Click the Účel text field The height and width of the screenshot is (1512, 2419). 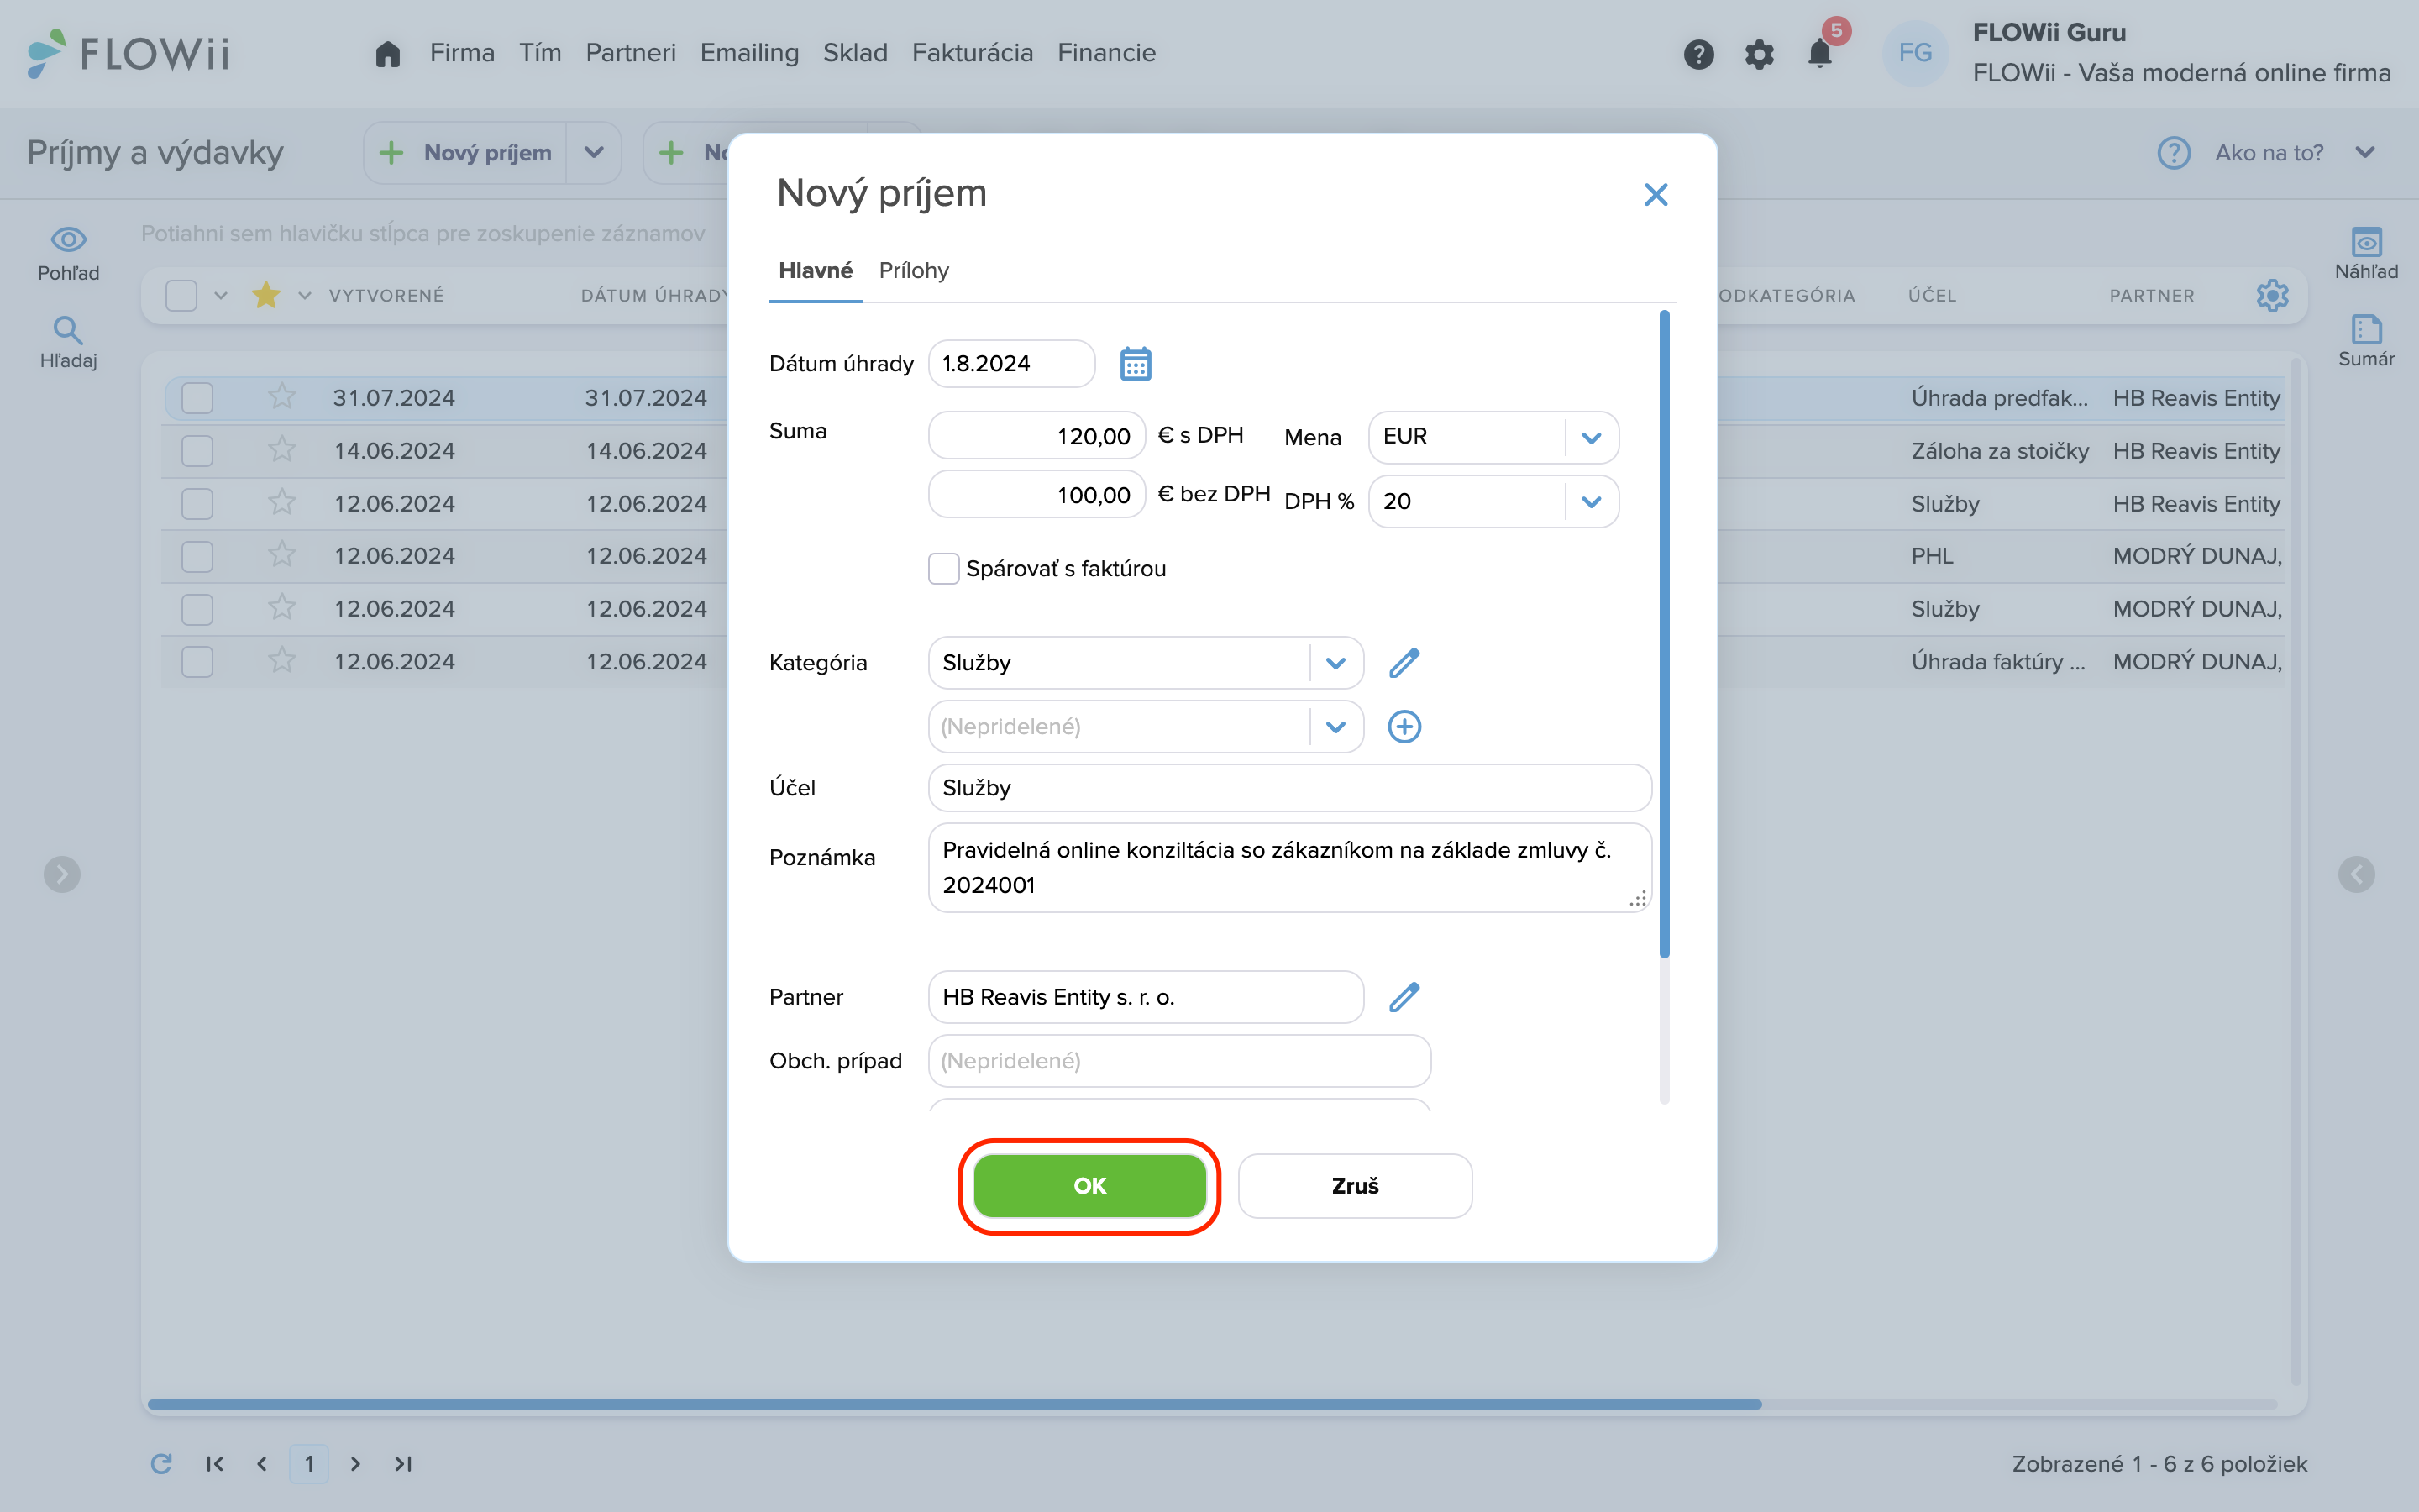click(1289, 788)
